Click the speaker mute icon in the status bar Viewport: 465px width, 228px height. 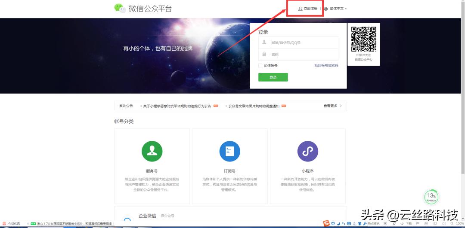coord(444,224)
